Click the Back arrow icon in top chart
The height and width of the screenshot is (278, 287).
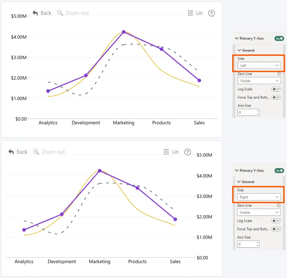tap(35, 13)
